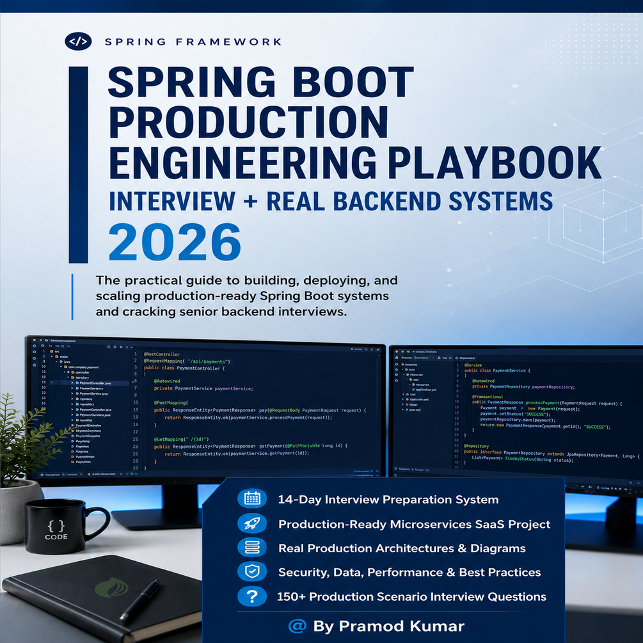Click the code brackets logo beside Spring Framework

click(x=78, y=42)
